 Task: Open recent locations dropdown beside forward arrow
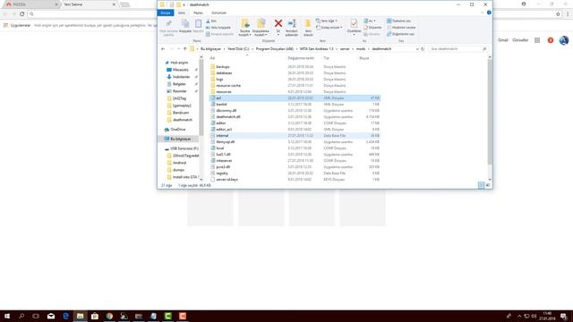tap(179, 49)
